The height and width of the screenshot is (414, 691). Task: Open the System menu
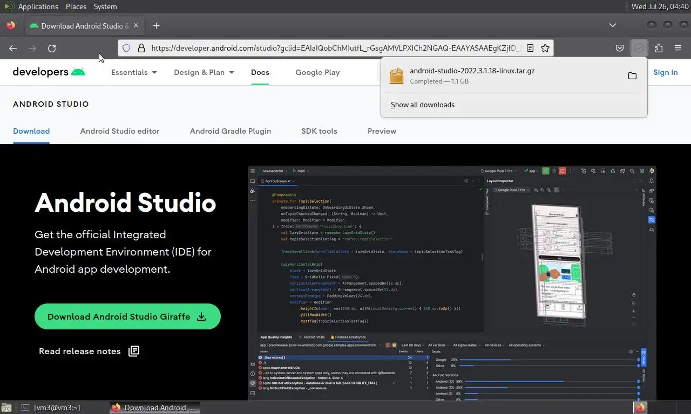(105, 6)
